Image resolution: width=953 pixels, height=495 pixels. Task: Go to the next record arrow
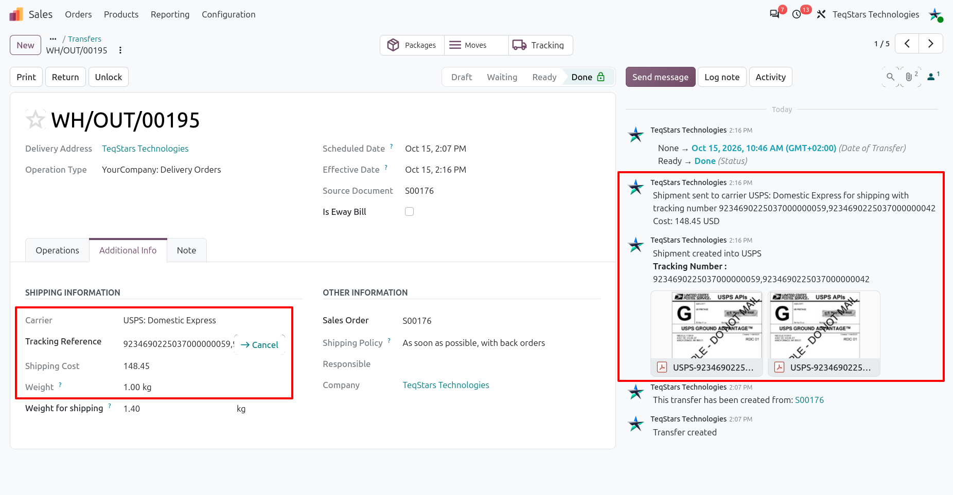(930, 44)
